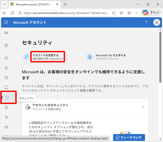Click the フィードバック button
163x142 pixels.
129,137
